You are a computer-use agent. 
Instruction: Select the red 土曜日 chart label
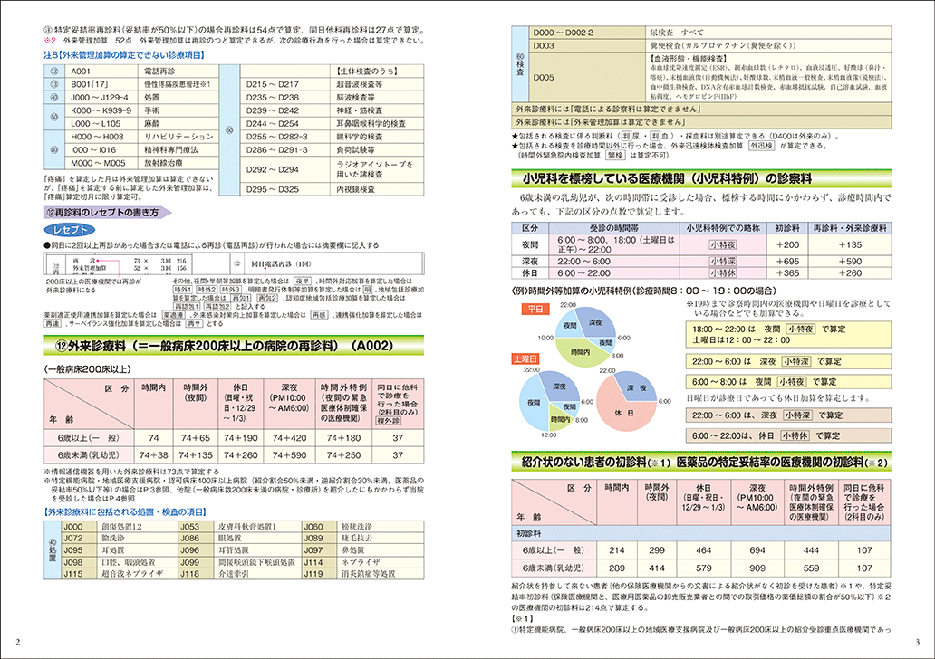point(525,358)
